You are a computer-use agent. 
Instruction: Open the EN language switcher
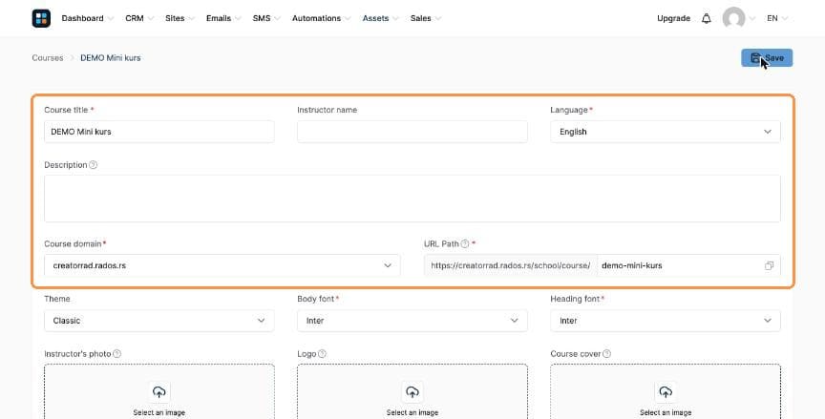tap(777, 18)
